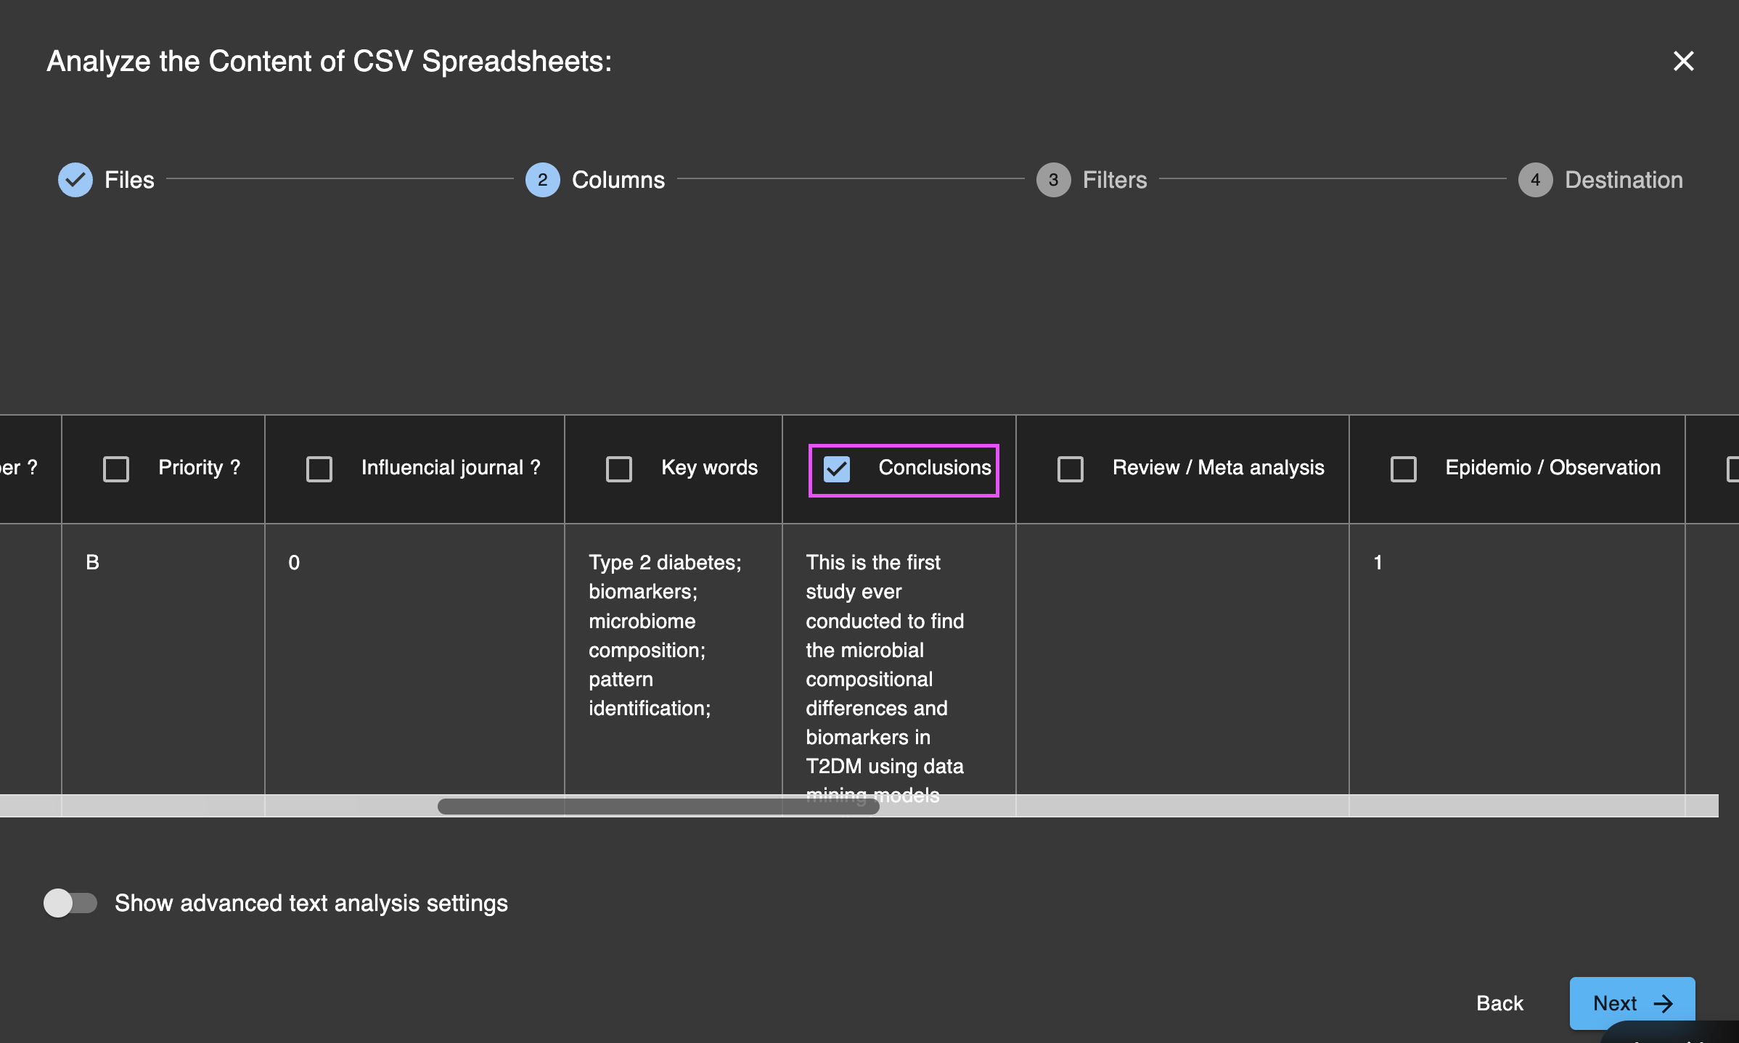Click the Key words cell starting 'Type 2 diabetes'
The height and width of the screenshot is (1043, 1739).
click(665, 635)
